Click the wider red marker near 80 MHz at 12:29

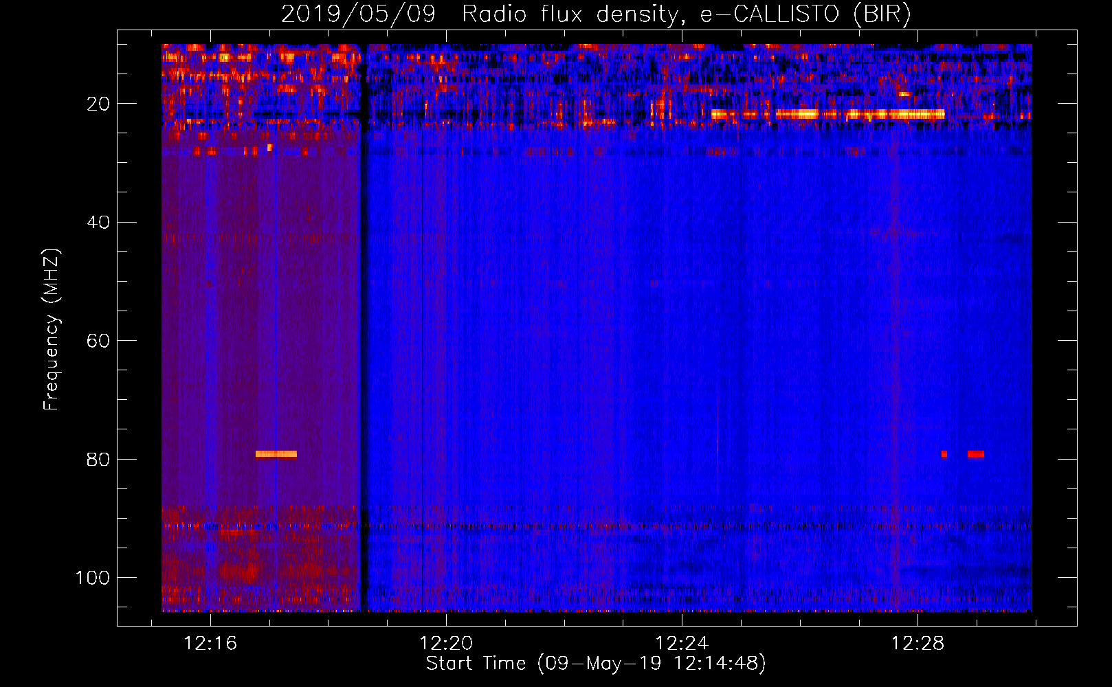click(x=976, y=454)
